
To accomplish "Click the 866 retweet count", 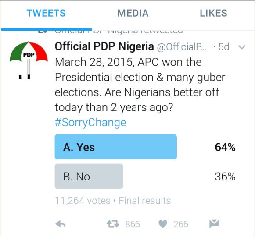I will click(x=133, y=224).
